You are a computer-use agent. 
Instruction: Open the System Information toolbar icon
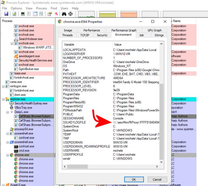pos(23,14)
